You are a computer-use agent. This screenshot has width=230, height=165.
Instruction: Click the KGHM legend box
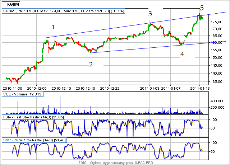tap(11, 4)
